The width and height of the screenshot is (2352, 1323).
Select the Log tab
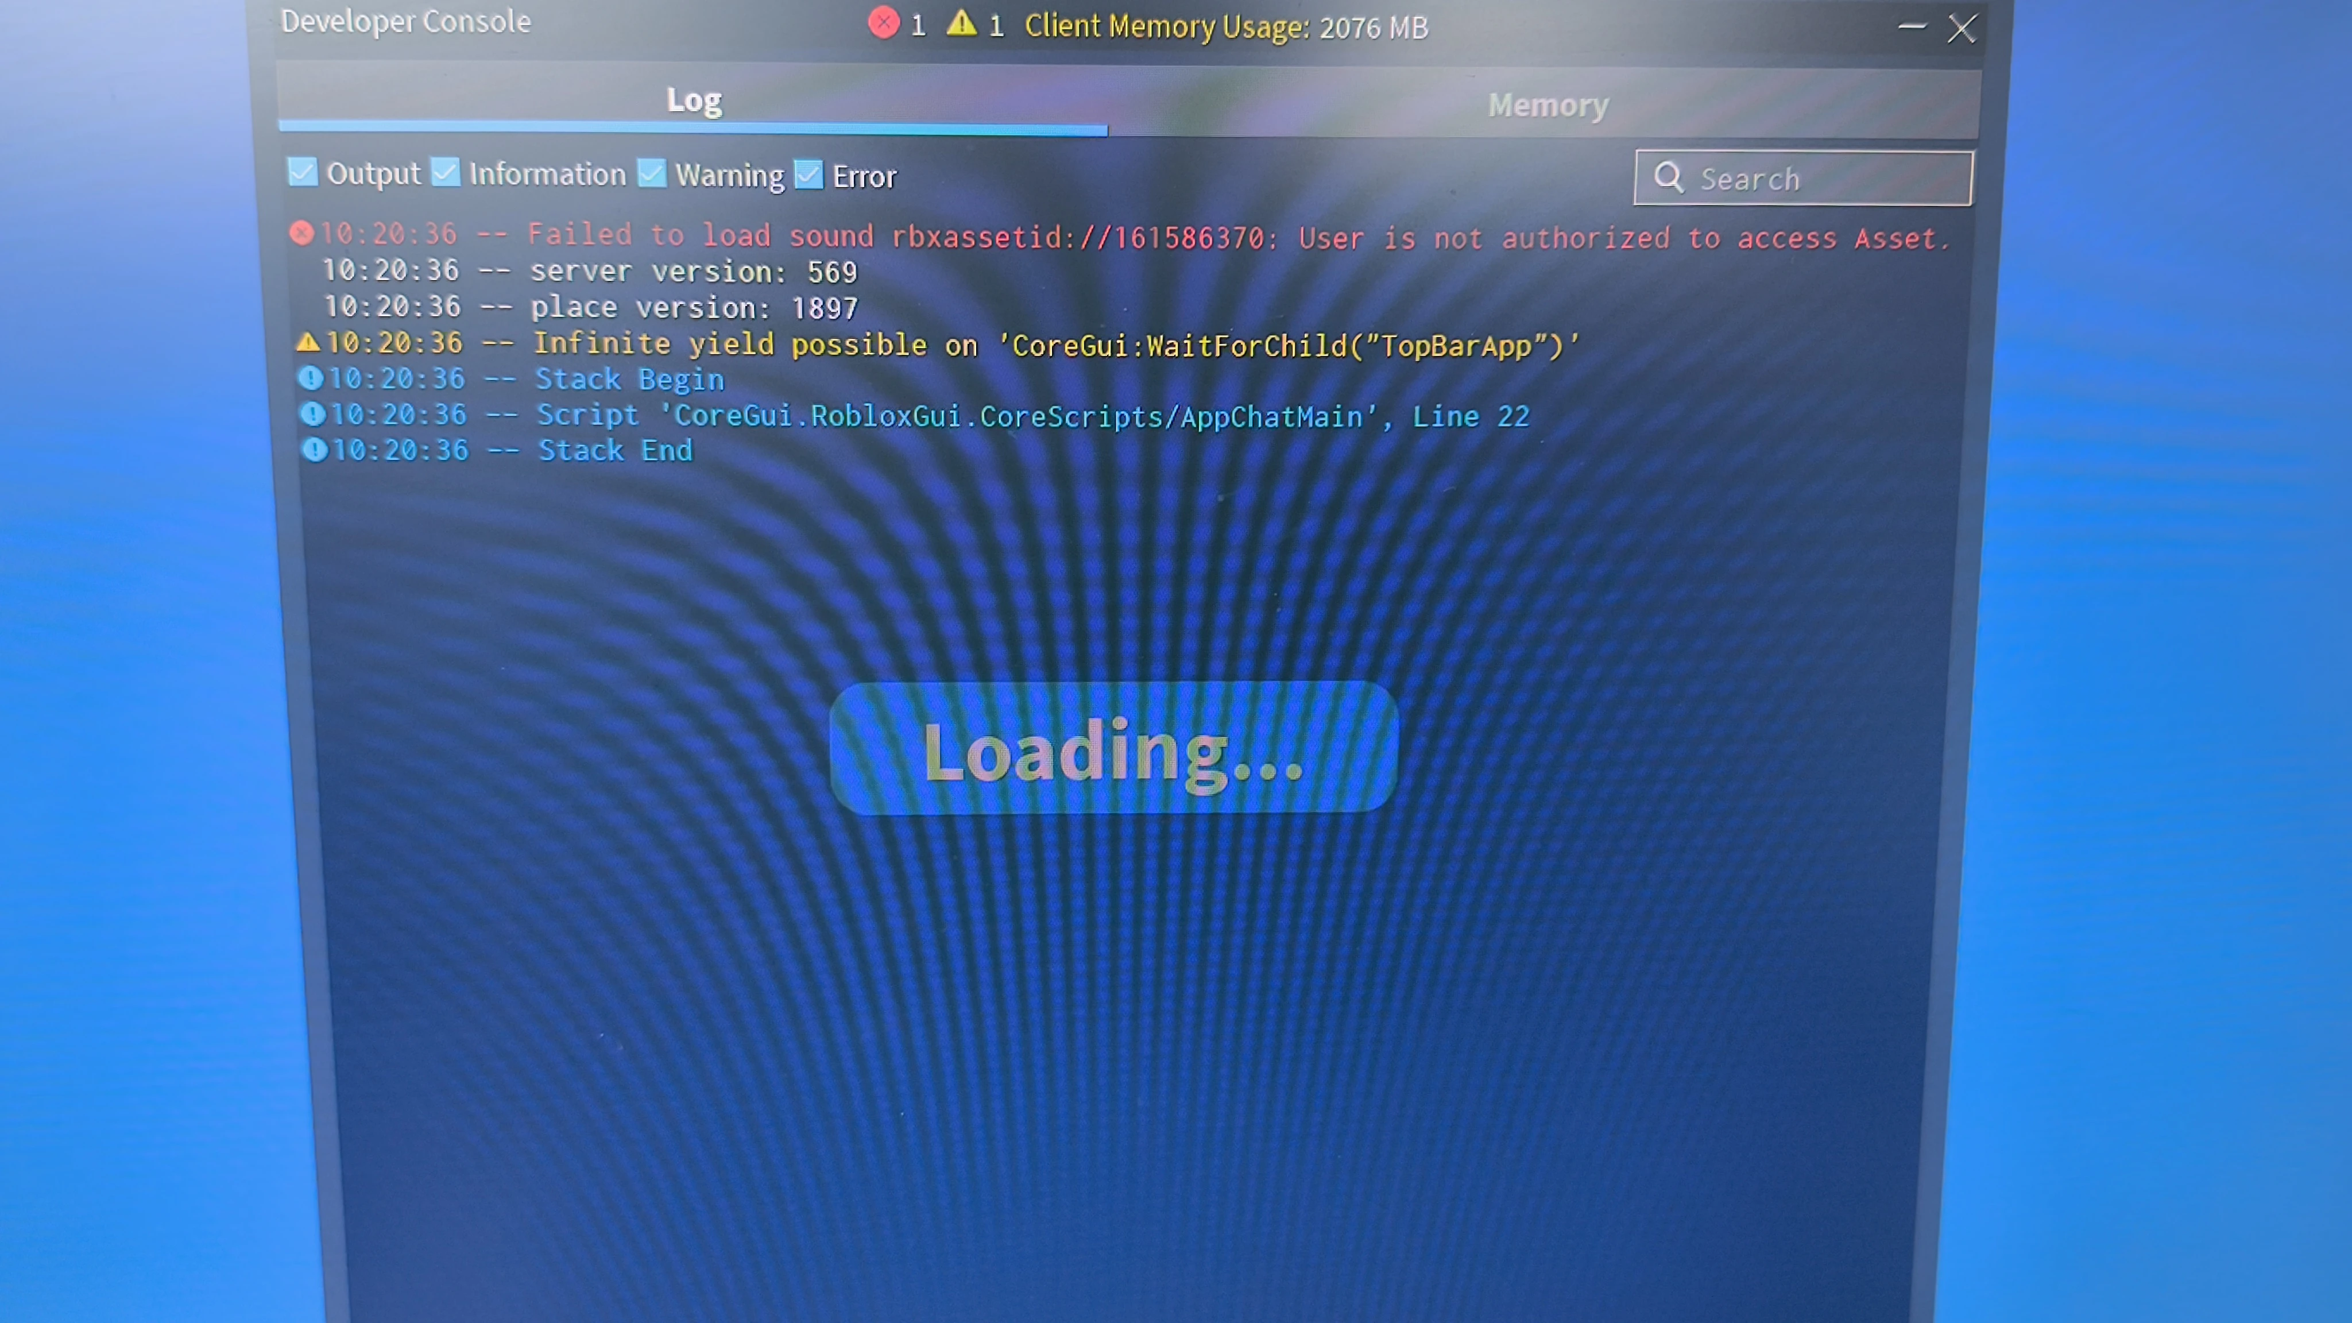[x=694, y=99]
